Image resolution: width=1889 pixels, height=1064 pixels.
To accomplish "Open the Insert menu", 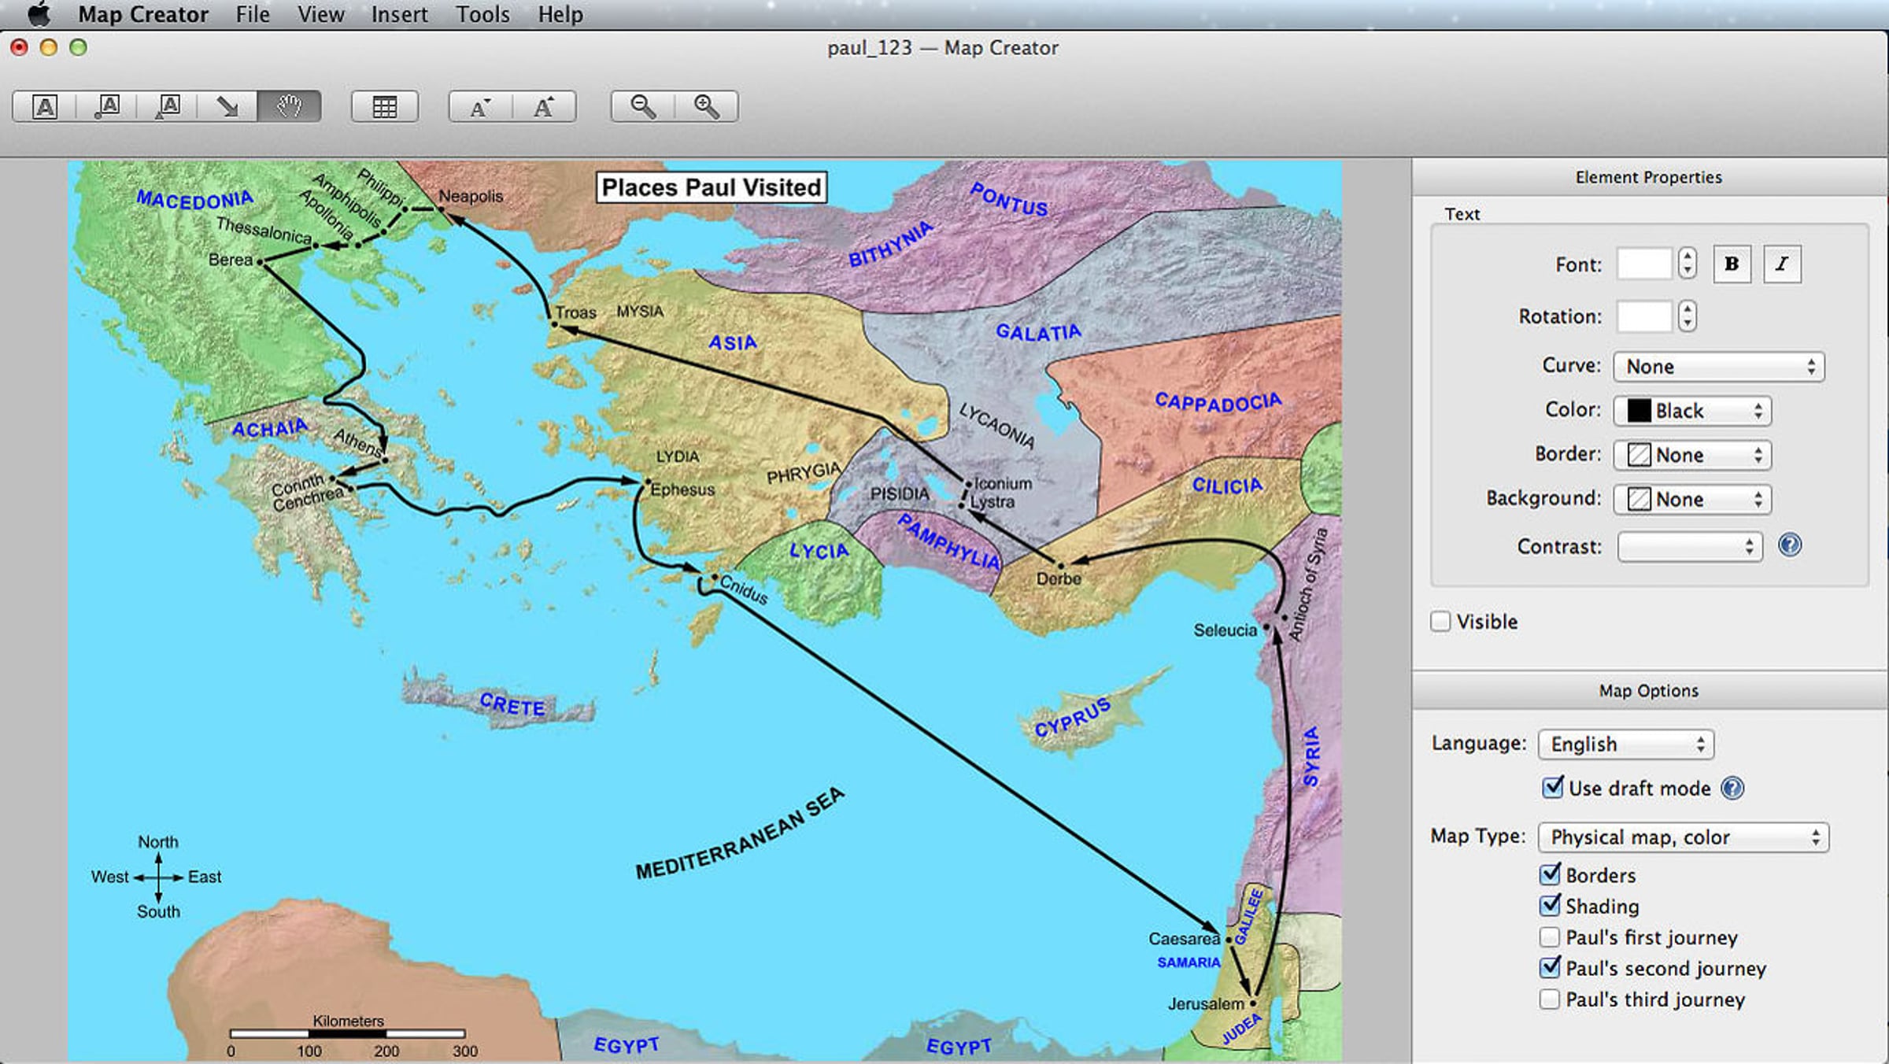I will (x=399, y=14).
